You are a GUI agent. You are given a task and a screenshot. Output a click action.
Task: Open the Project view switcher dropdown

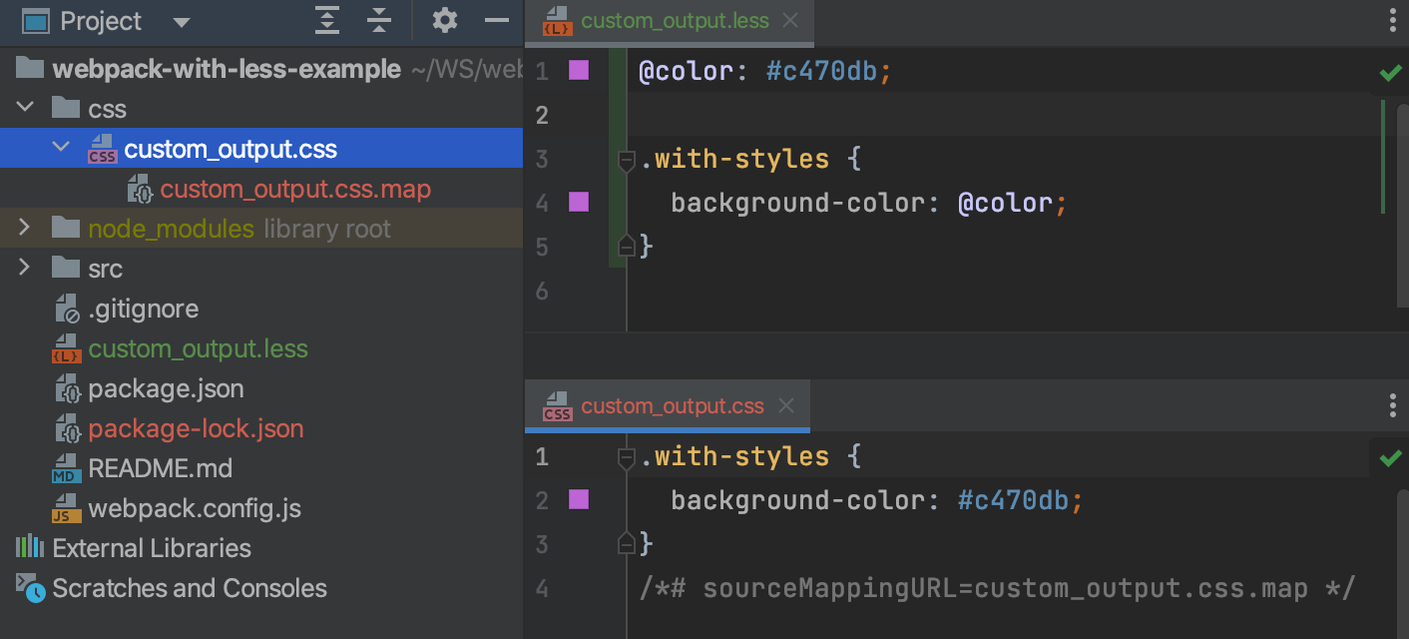(182, 21)
